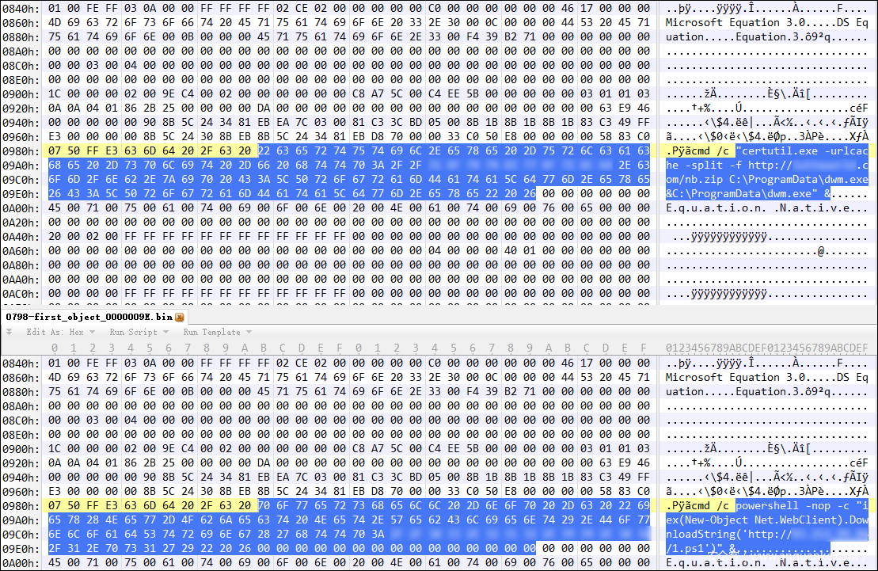Viewport: 878px width, 571px height.
Task: Click yellow bytes '07 50 FF E3' in lower pane
Action: (x=83, y=505)
